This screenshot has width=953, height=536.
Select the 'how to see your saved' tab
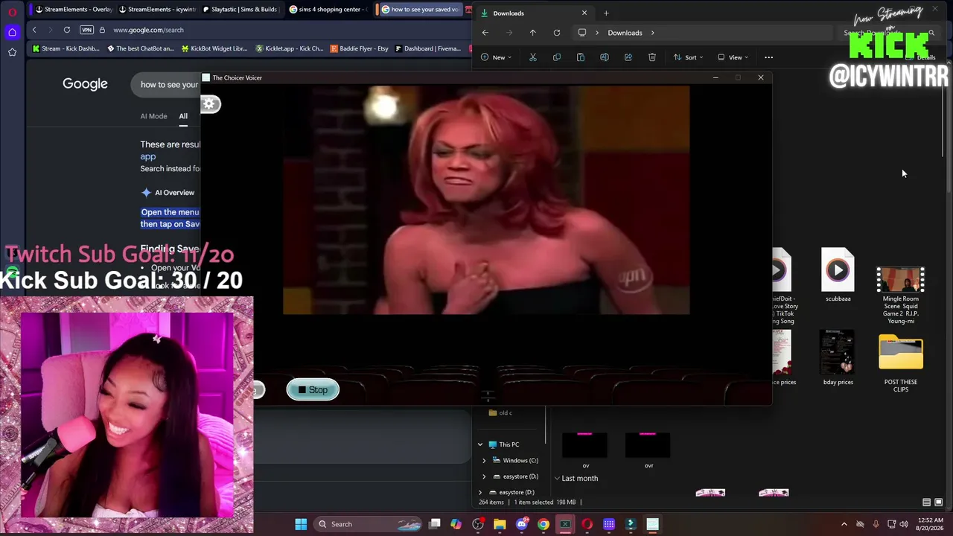tap(421, 10)
